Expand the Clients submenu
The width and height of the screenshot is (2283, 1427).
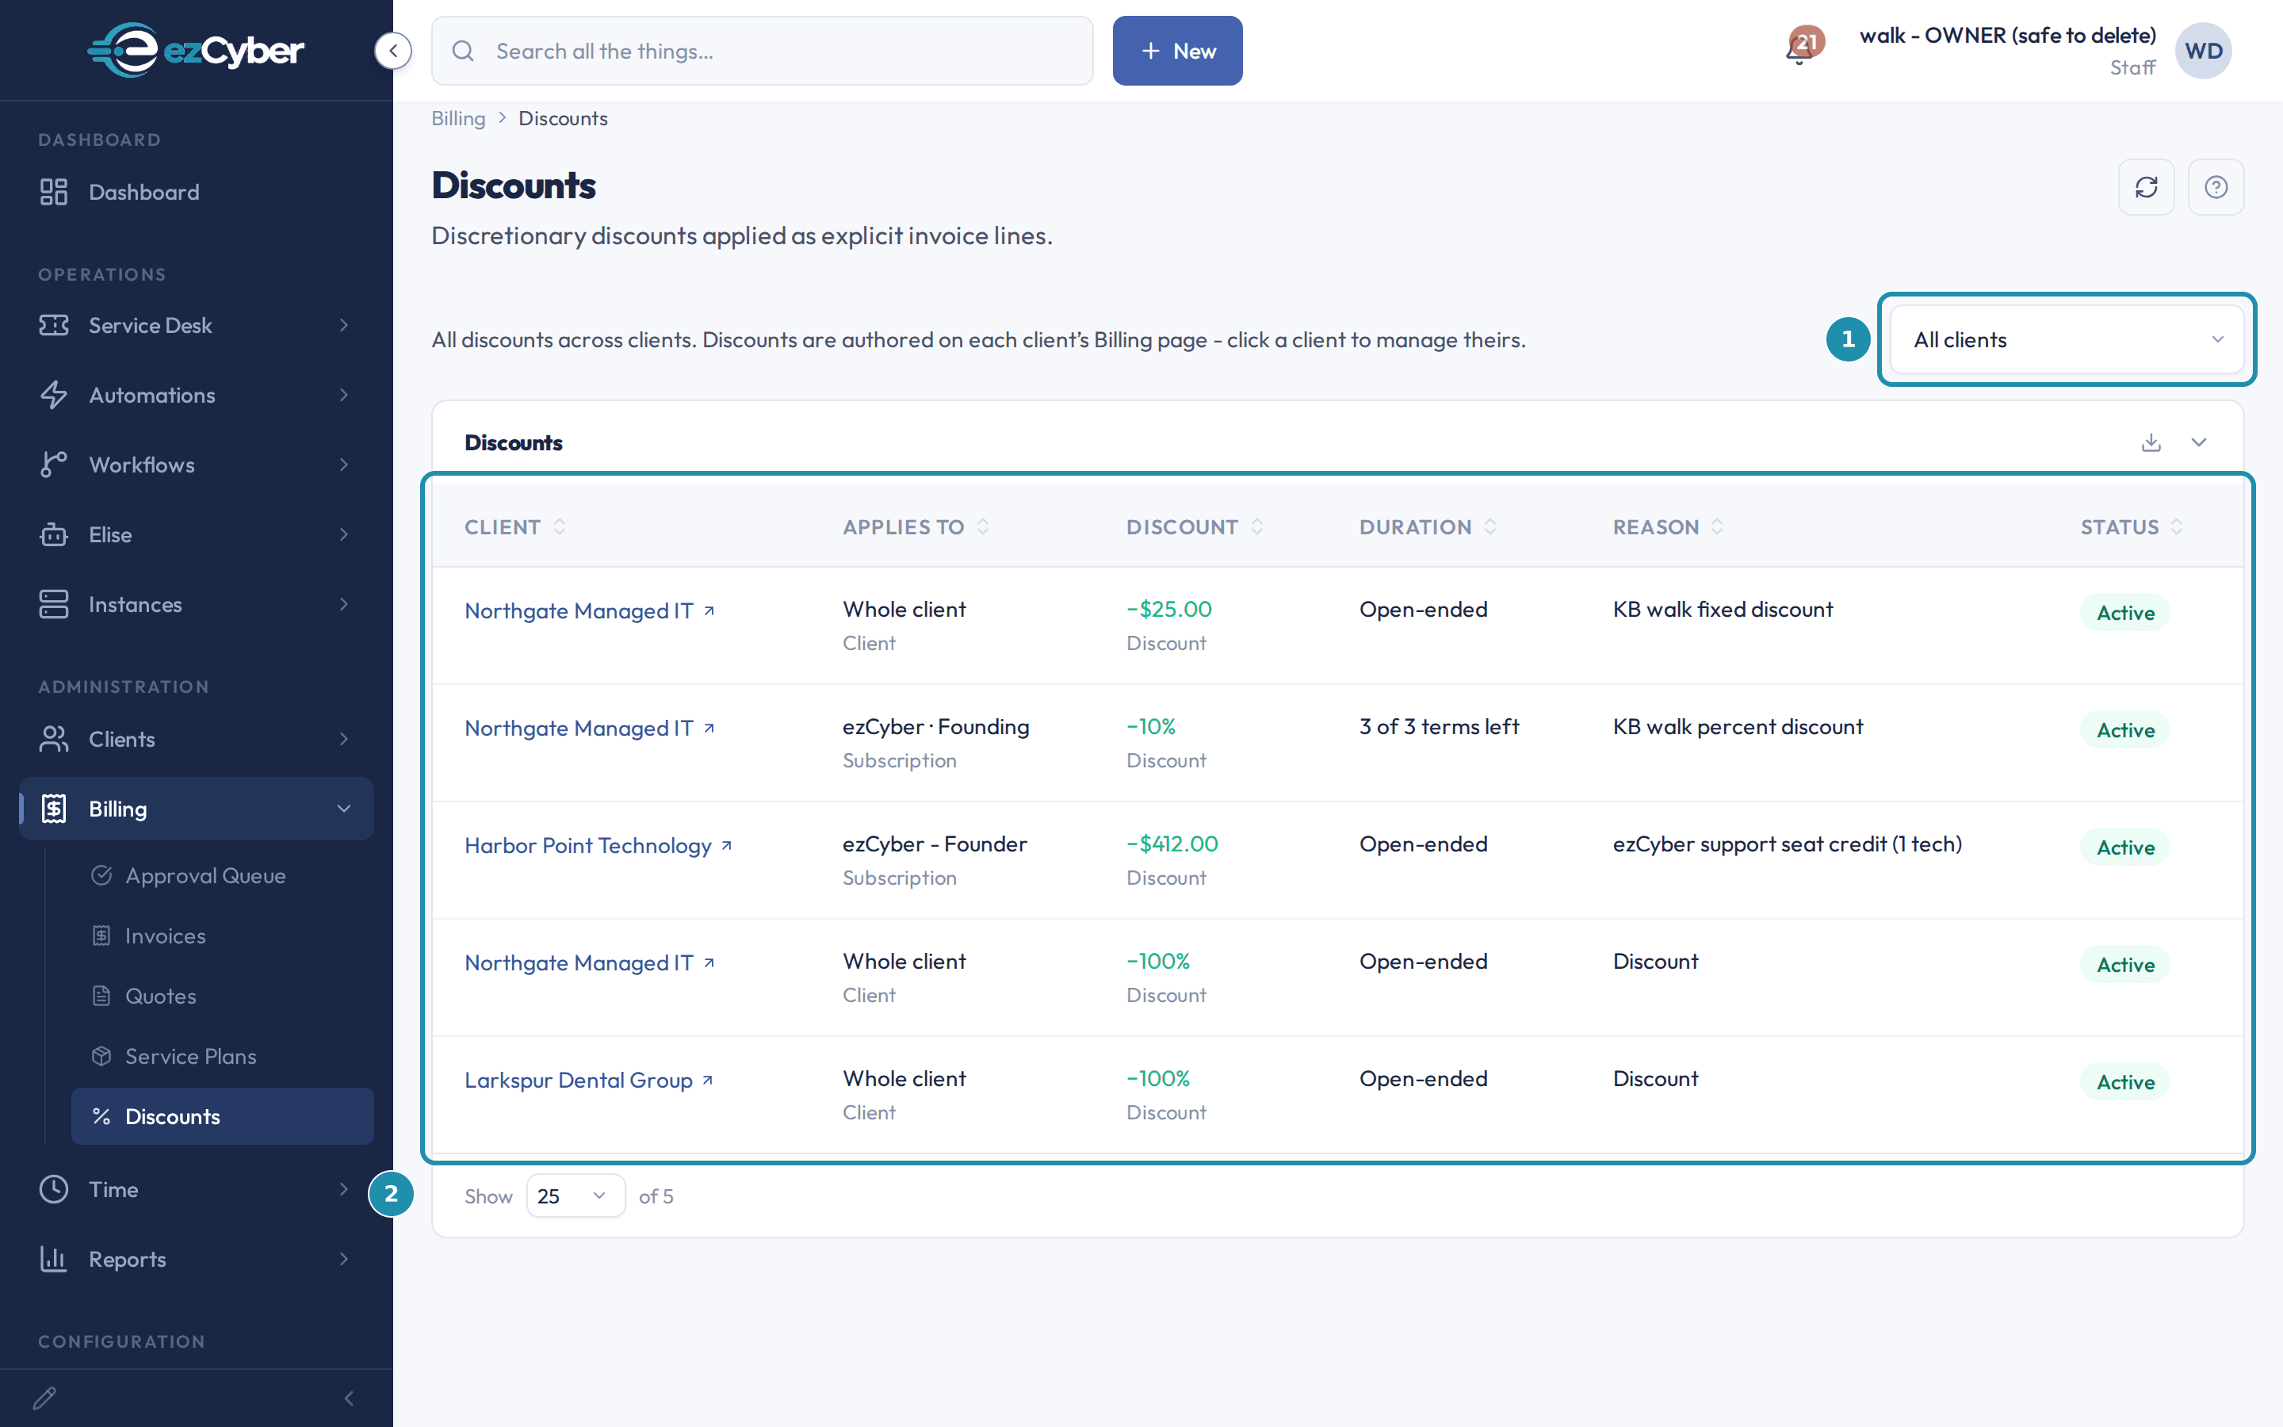point(343,739)
